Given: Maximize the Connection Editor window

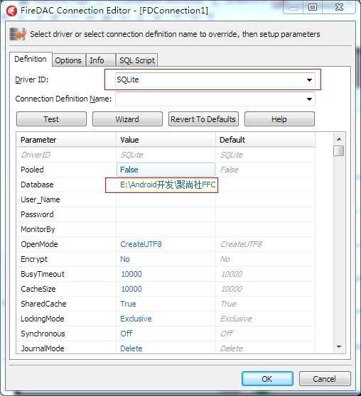Looking at the screenshot, I should 313,7.
